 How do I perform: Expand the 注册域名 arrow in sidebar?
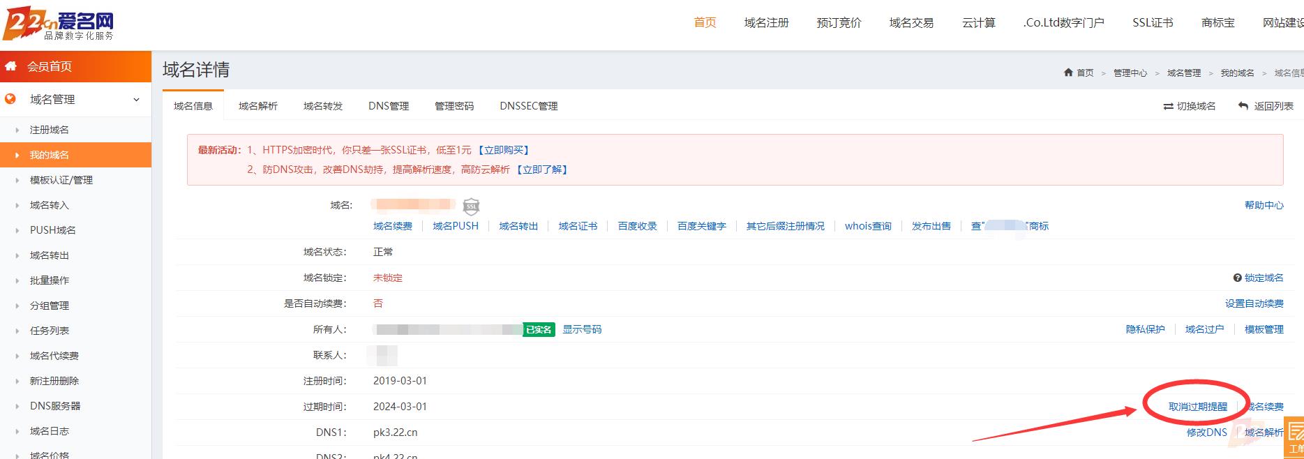(x=17, y=130)
